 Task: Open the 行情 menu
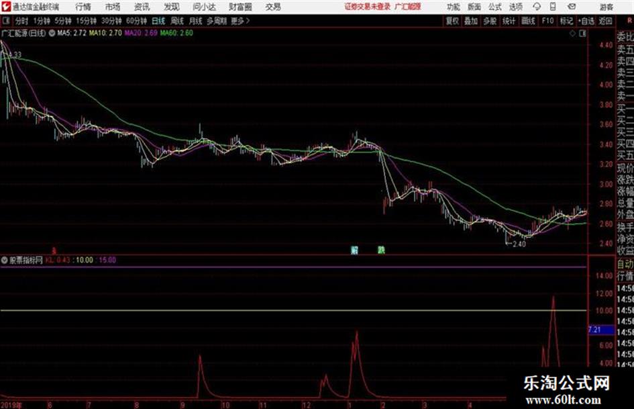[x=83, y=7]
